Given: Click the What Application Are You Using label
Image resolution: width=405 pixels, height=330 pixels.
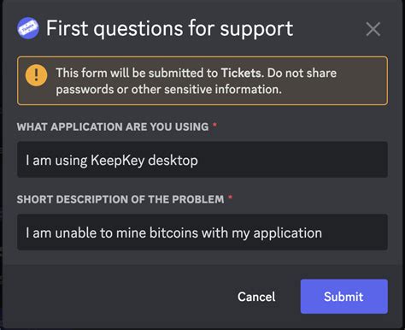Looking at the screenshot, I should [x=113, y=127].
